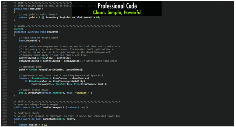Image resolution: width=236 pixels, height=127 pixels.
Task: Click the "Utils.InvokeMany(typeof(Monster)" line
Action: pyautogui.click(x=56, y=93)
